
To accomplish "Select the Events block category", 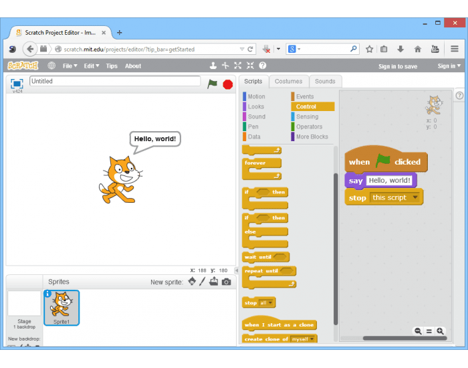I will click(305, 96).
